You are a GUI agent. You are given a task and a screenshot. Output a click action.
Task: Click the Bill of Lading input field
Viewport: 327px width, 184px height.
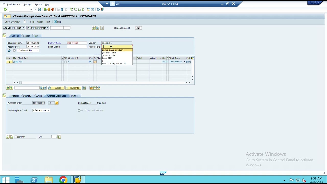pyautogui.click(x=77, y=47)
